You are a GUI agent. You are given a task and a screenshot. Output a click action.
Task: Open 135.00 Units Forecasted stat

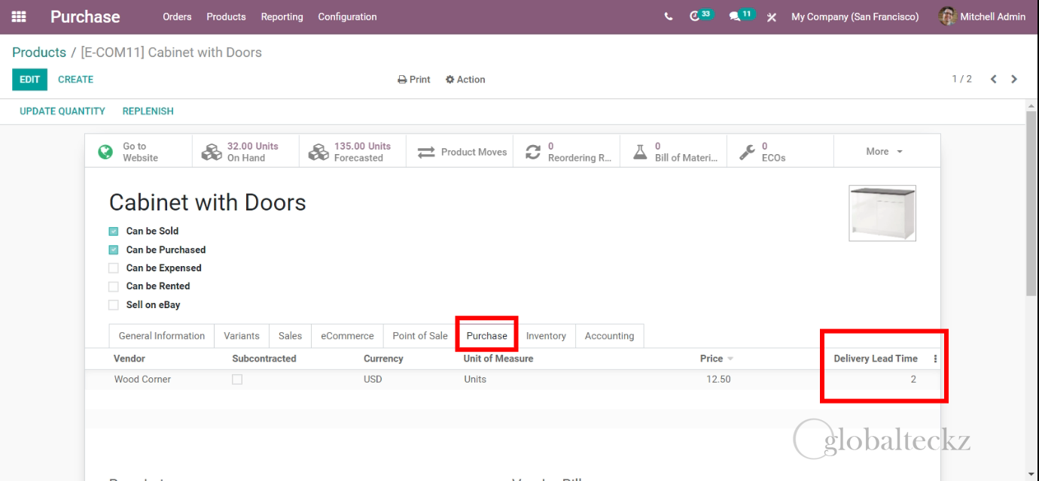(x=352, y=152)
